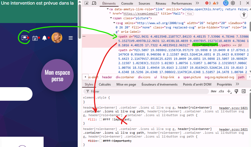Click the notification bell icon
This screenshot has height=147, width=251.
coord(44,38)
